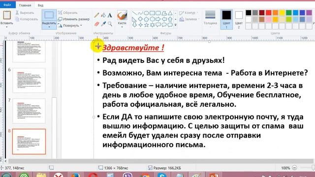Viewport: 315px width, 177px height.
Task: Pick the green color swatch
Action: (x=289, y=13)
